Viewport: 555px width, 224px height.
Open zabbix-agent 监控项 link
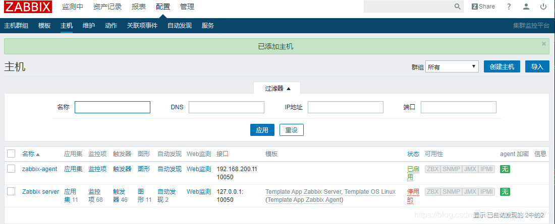97,169
